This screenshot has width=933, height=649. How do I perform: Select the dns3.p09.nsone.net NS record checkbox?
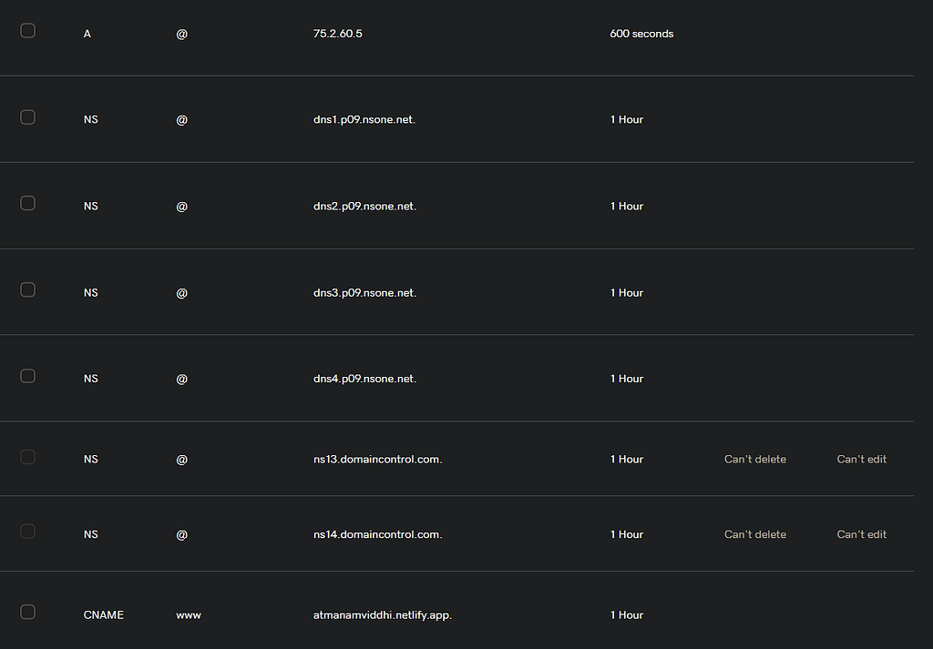pos(27,289)
